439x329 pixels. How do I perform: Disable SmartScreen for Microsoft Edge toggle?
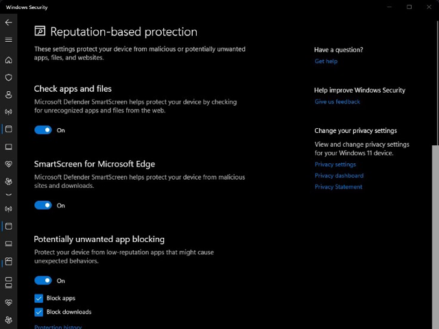[43, 206]
